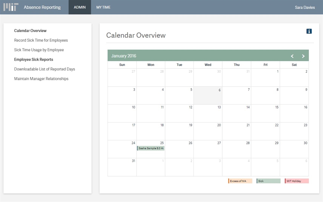The image size is (323, 202).
Task: Go to previous month with left arrow
Action: click(292, 56)
